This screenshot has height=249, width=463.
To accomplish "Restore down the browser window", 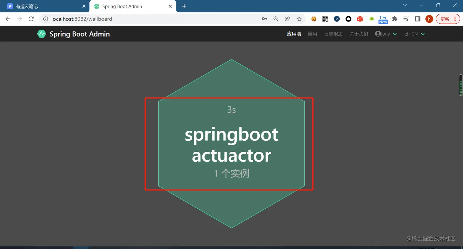I will (438, 5).
